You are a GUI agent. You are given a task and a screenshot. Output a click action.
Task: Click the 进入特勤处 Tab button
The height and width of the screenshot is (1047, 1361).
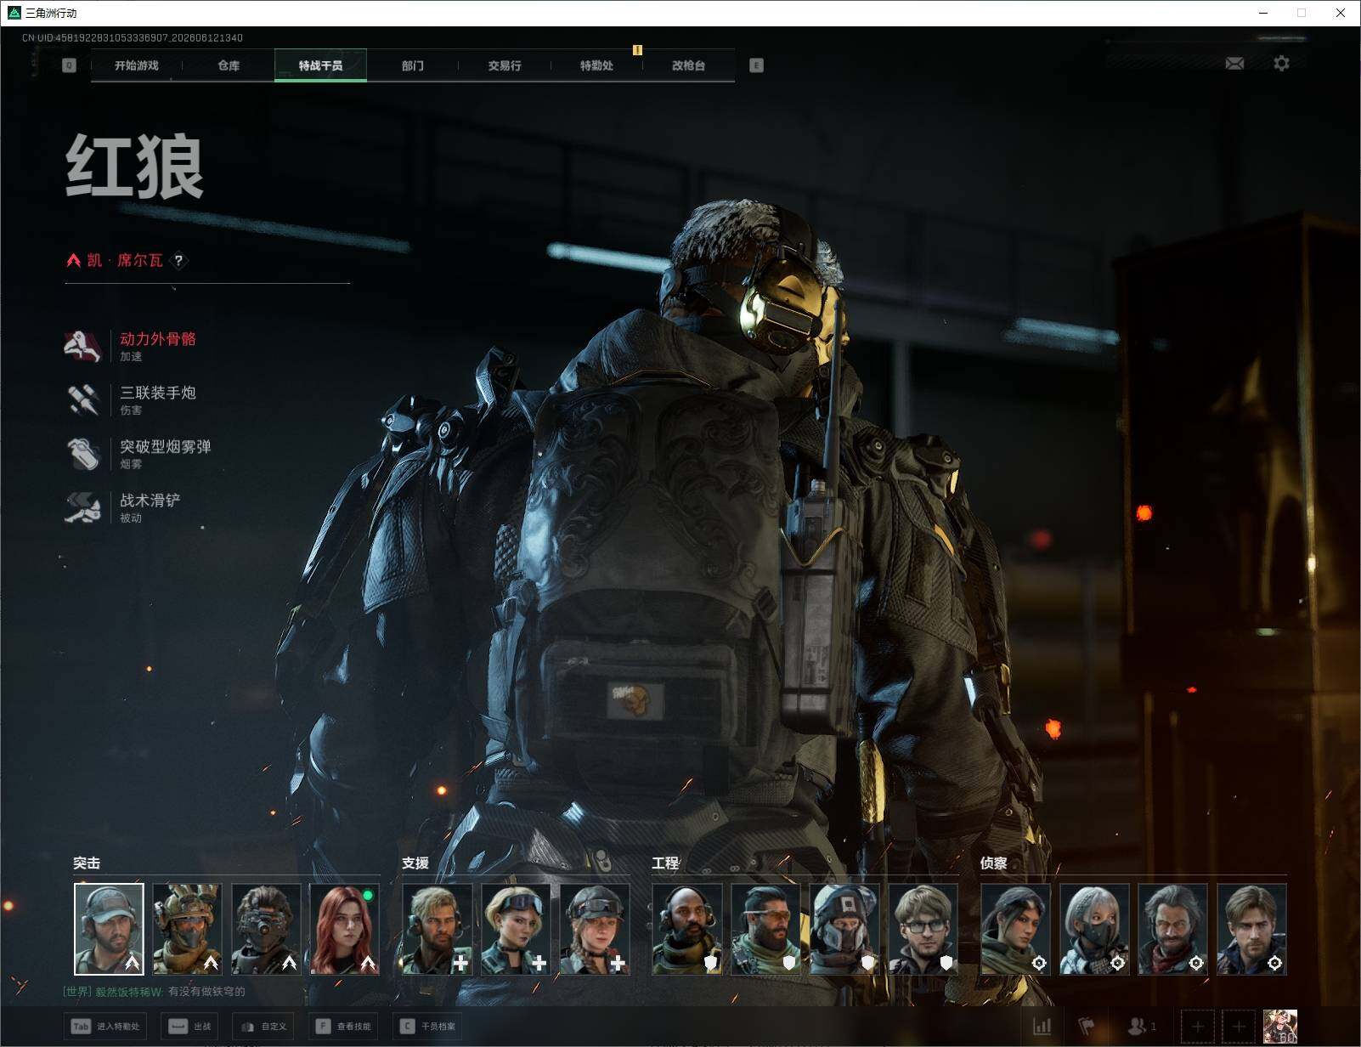(107, 1027)
